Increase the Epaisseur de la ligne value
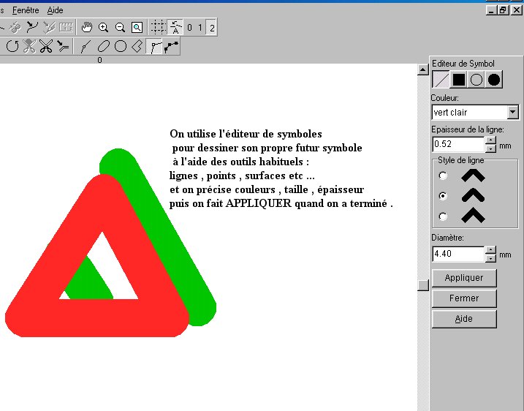Screen dimensions: 524x411 (x=490, y=140)
